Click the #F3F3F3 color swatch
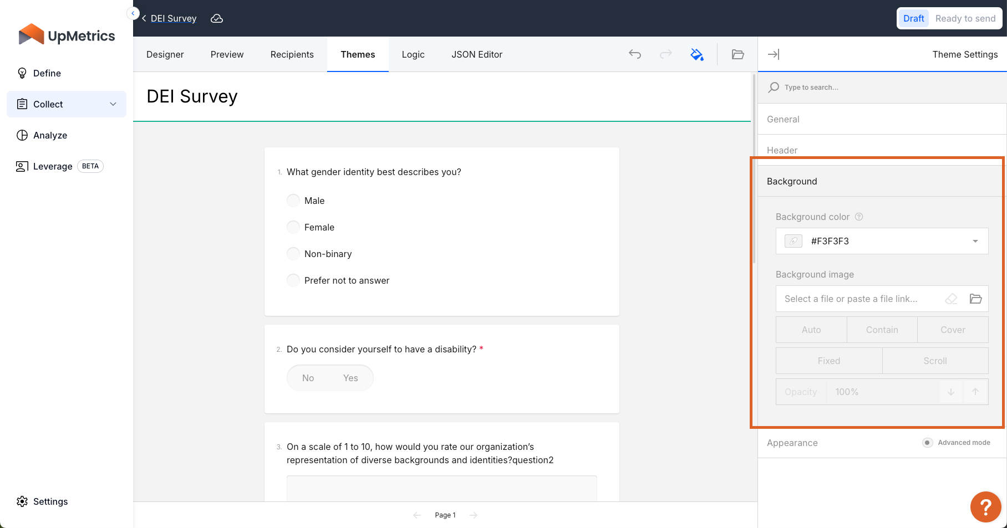1007x528 pixels. click(x=794, y=242)
